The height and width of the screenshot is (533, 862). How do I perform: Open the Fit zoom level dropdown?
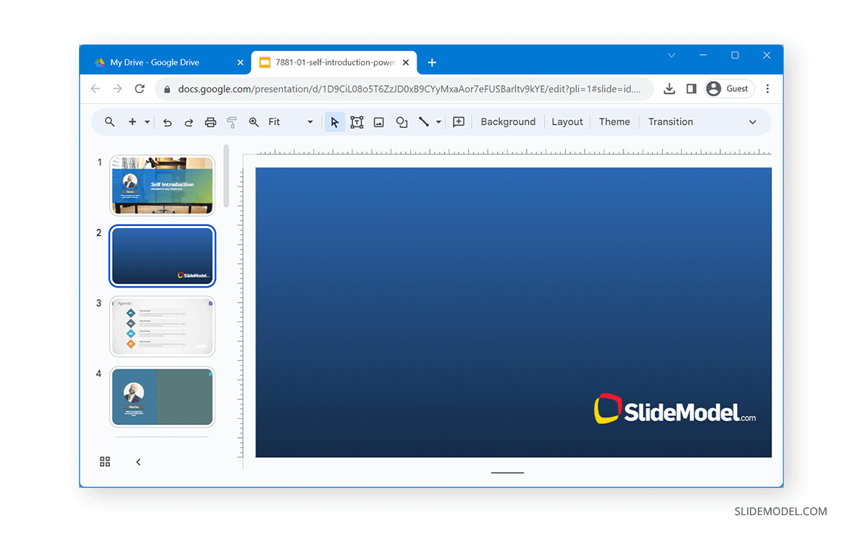[x=309, y=121]
